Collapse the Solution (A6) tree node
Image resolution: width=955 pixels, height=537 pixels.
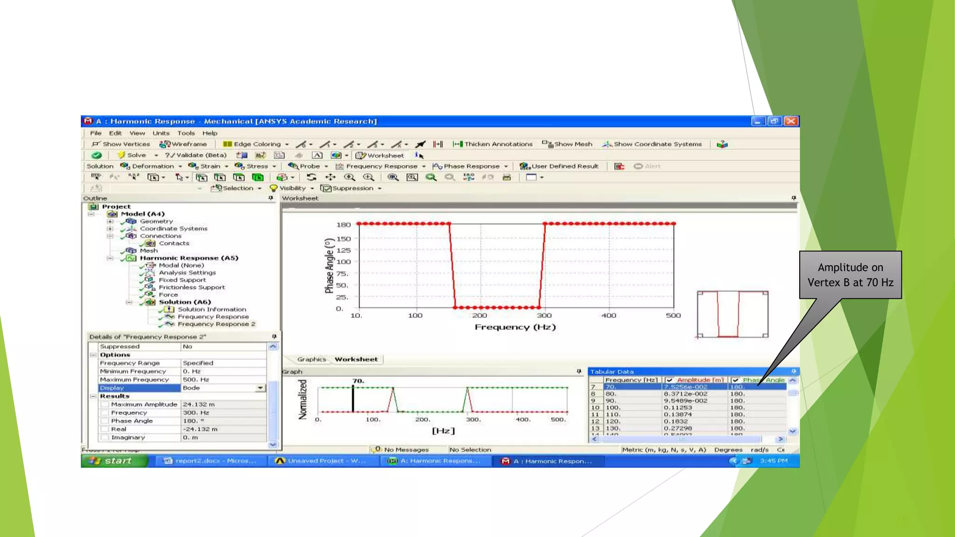tap(129, 302)
